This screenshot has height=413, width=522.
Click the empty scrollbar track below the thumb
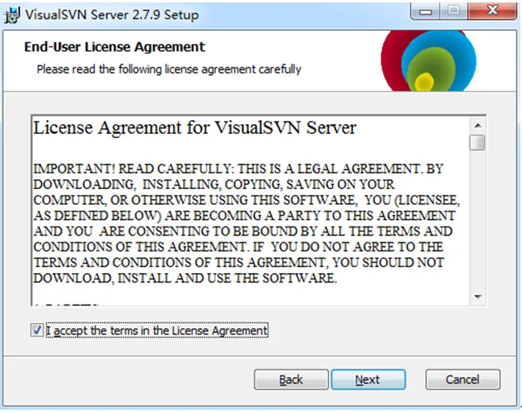tap(477, 225)
